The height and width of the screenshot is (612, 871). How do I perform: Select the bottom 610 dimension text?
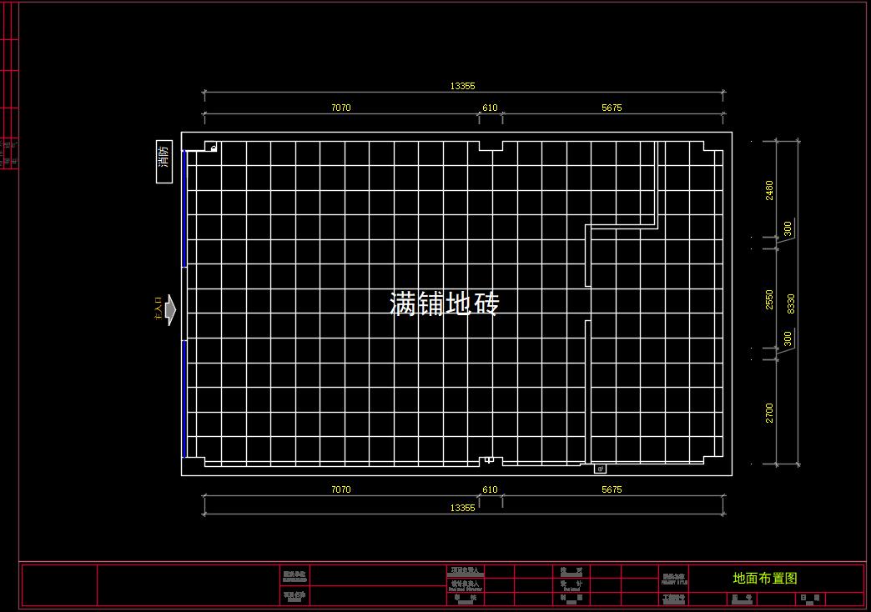[x=490, y=490]
